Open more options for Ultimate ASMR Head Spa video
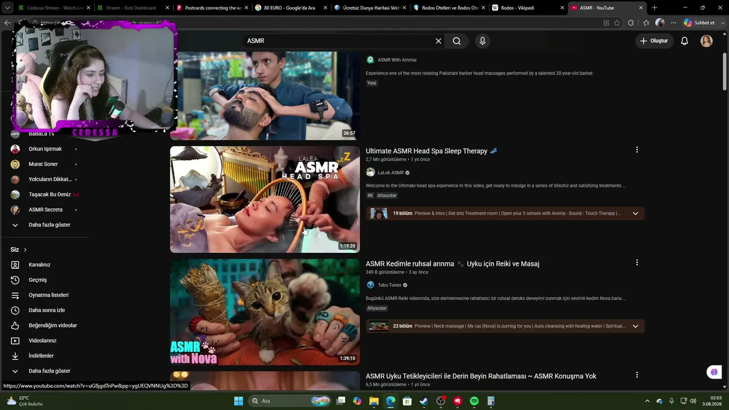The image size is (729, 410). click(637, 150)
